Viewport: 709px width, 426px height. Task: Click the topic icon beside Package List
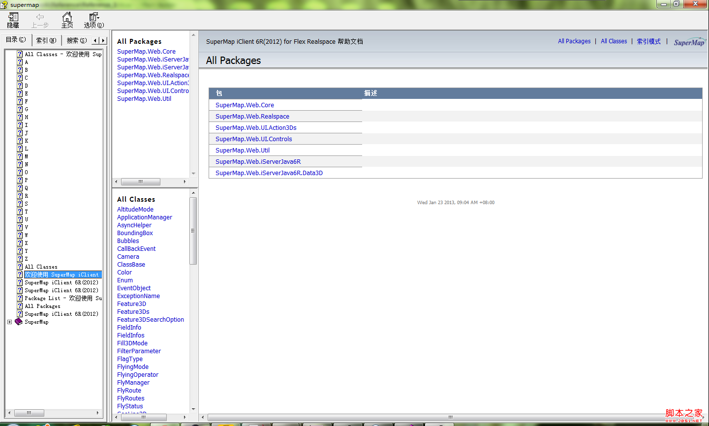(x=20, y=298)
